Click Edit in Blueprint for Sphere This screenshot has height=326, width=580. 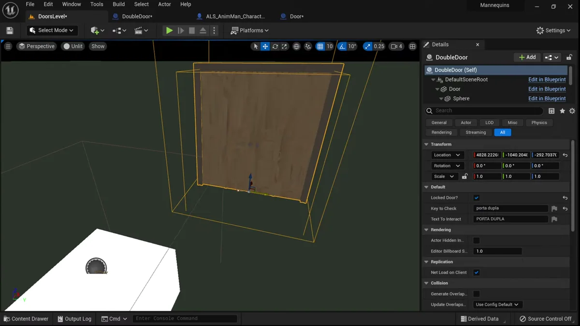coord(547,98)
